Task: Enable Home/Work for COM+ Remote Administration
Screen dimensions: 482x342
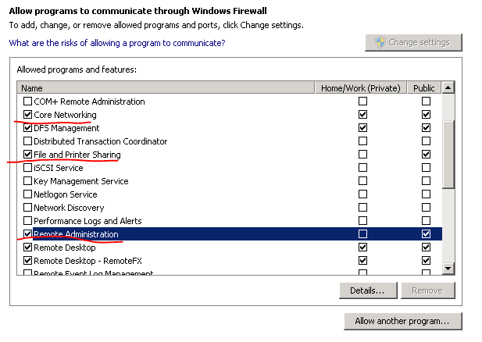Action: tap(362, 101)
